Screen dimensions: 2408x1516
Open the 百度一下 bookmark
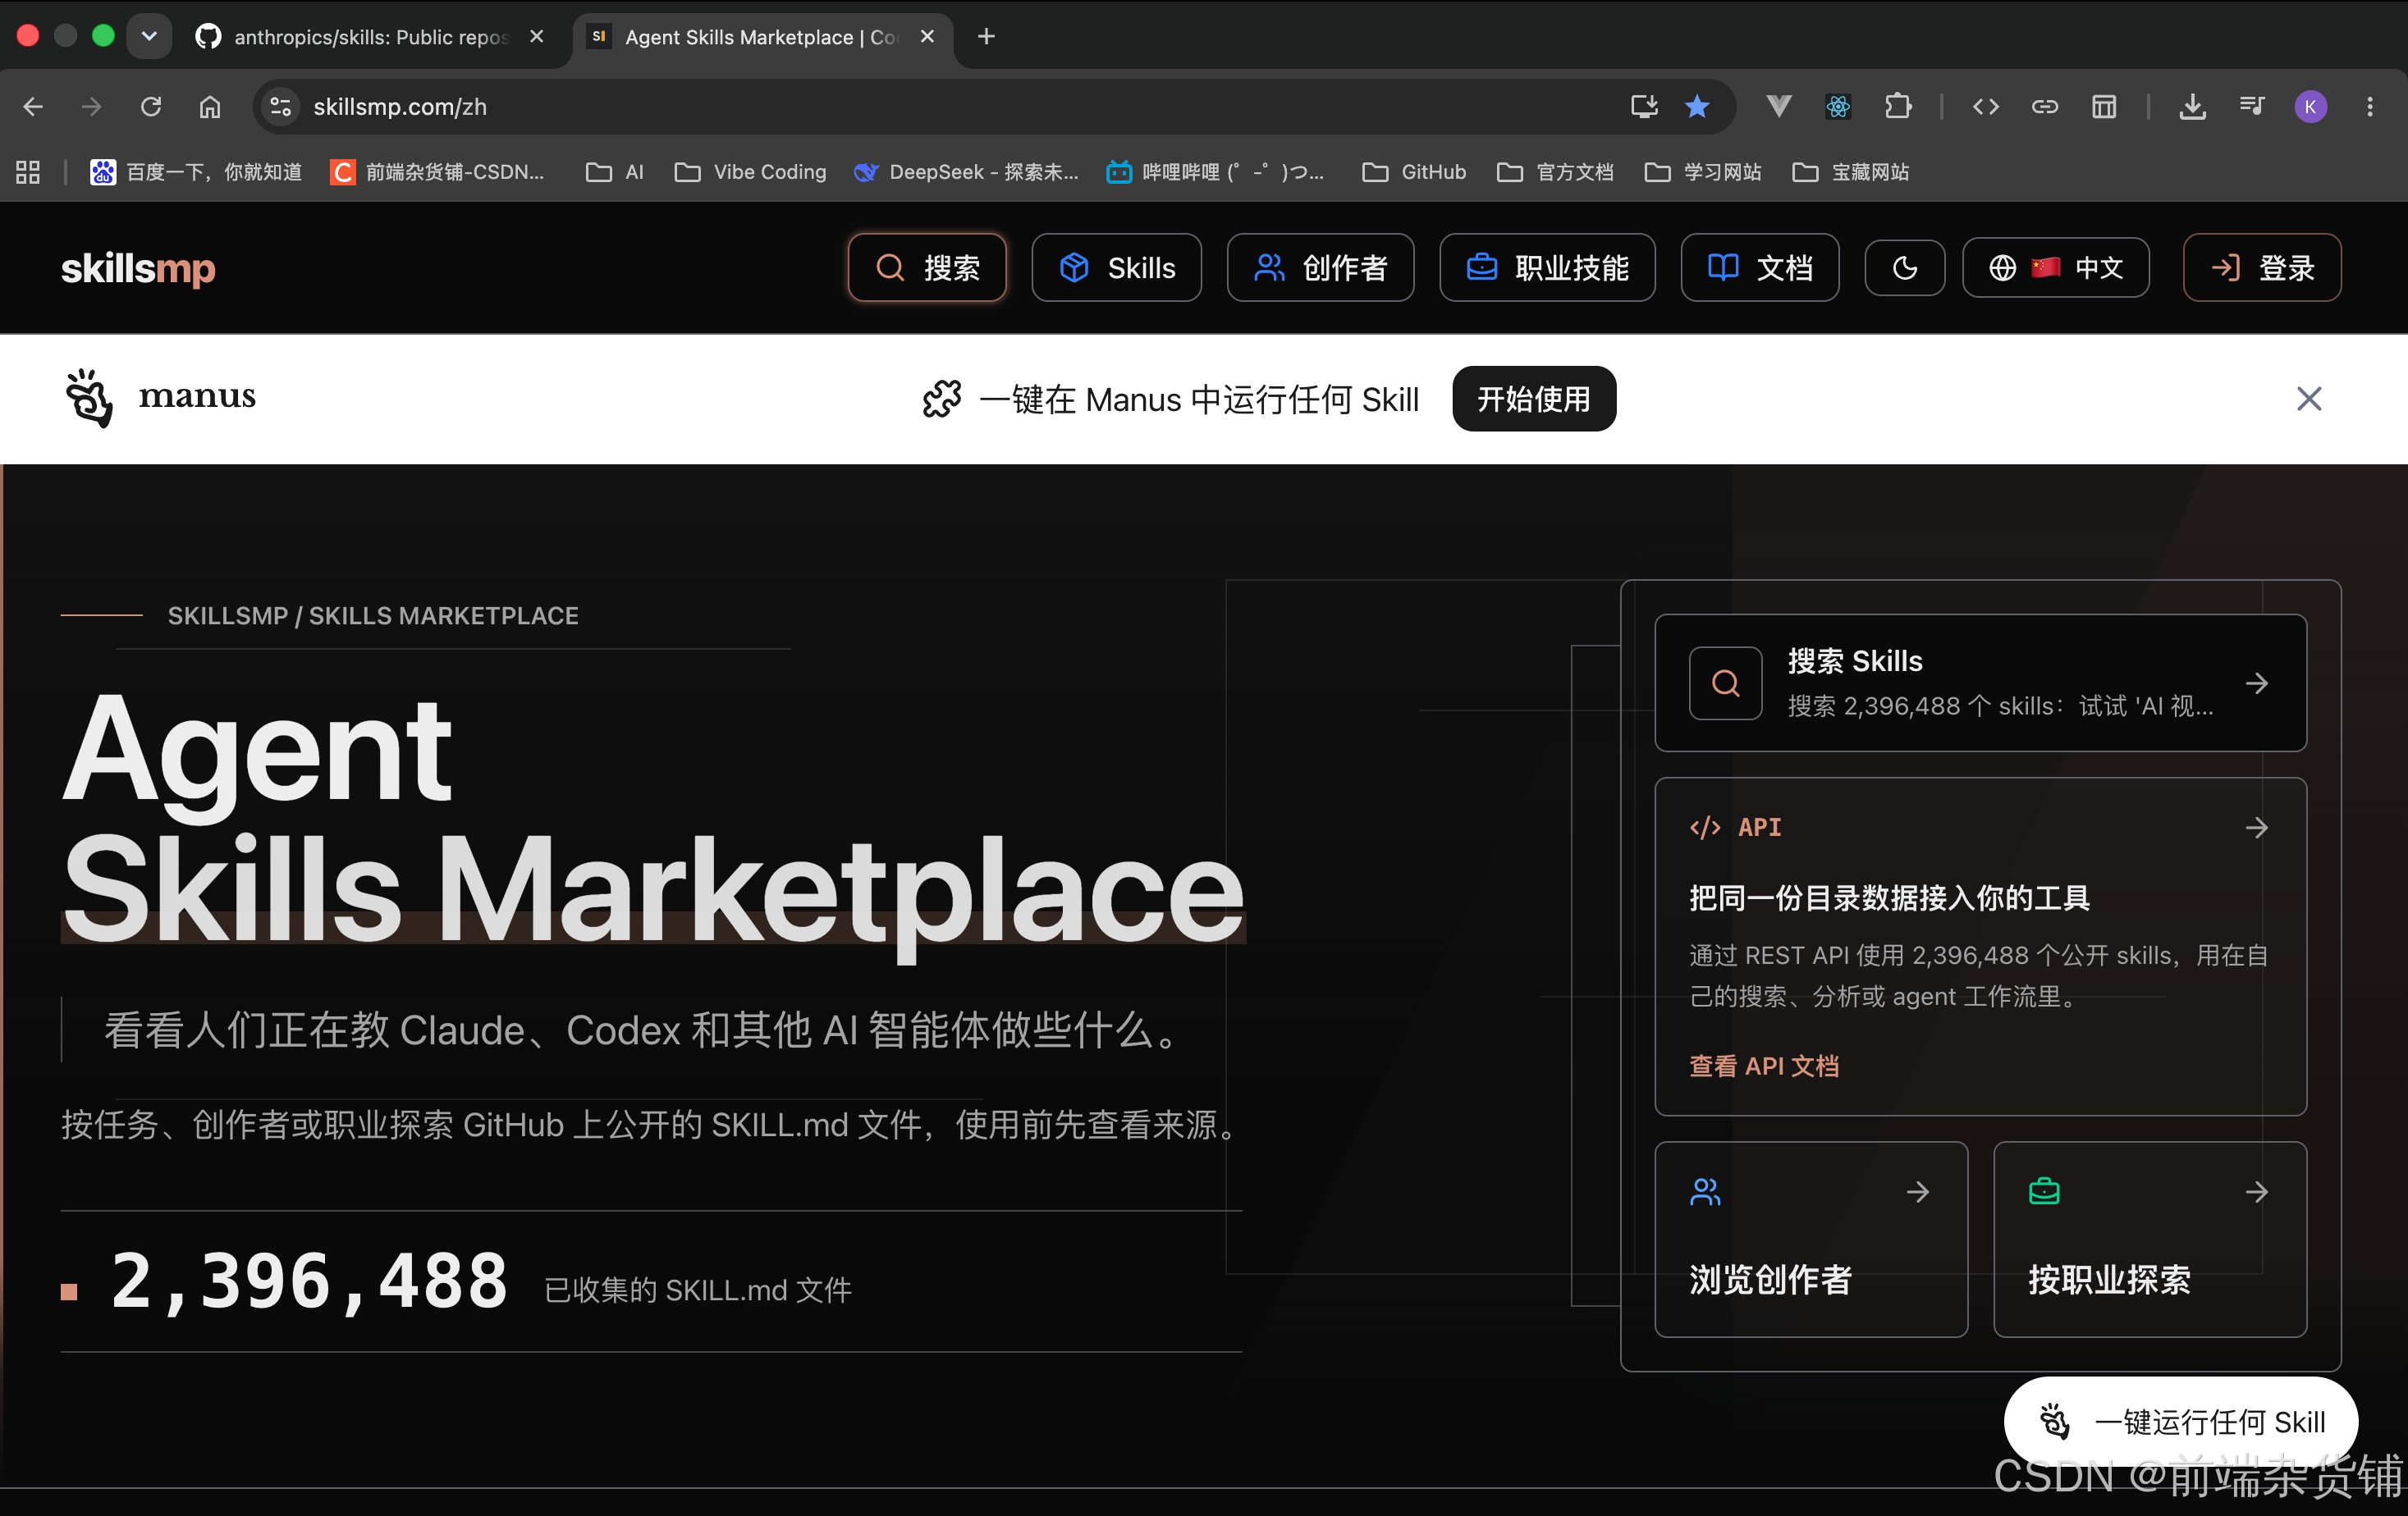[196, 172]
